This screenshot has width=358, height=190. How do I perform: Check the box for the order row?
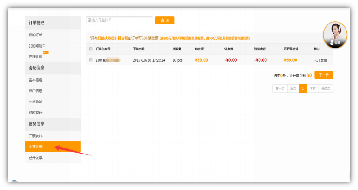pyautogui.click(x=91, y=60)
